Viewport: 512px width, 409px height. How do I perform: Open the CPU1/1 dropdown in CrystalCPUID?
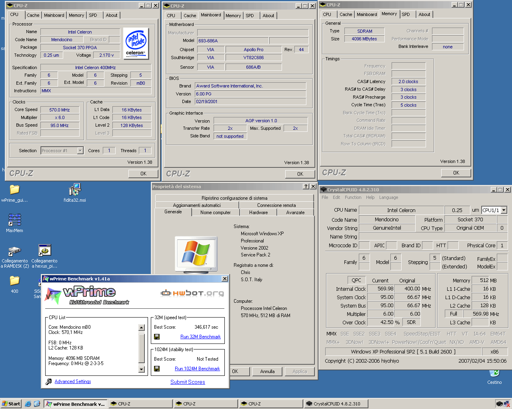tap(504, 210)
